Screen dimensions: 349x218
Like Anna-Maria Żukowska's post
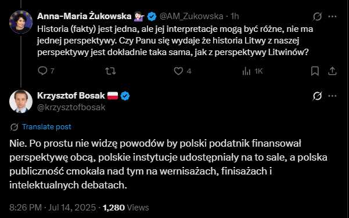(178, 71)
